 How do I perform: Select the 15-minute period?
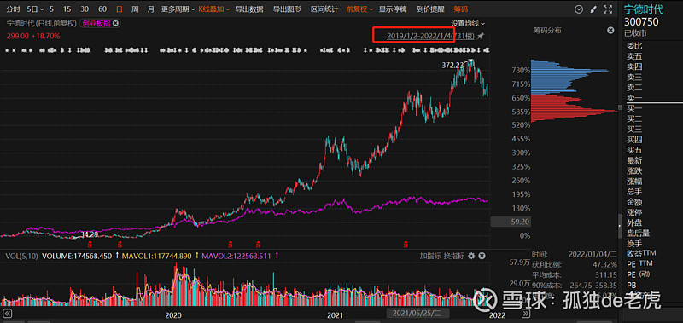coord(67,9)
